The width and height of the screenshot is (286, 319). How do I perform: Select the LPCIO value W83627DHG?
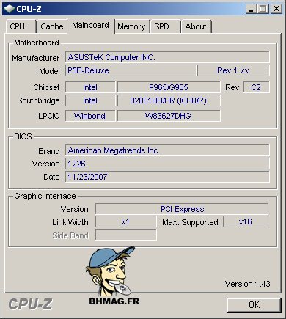(x=169, y=116)
